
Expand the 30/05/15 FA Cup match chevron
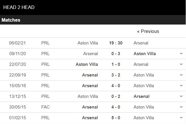pyautogui.click(x=181, y=107)
